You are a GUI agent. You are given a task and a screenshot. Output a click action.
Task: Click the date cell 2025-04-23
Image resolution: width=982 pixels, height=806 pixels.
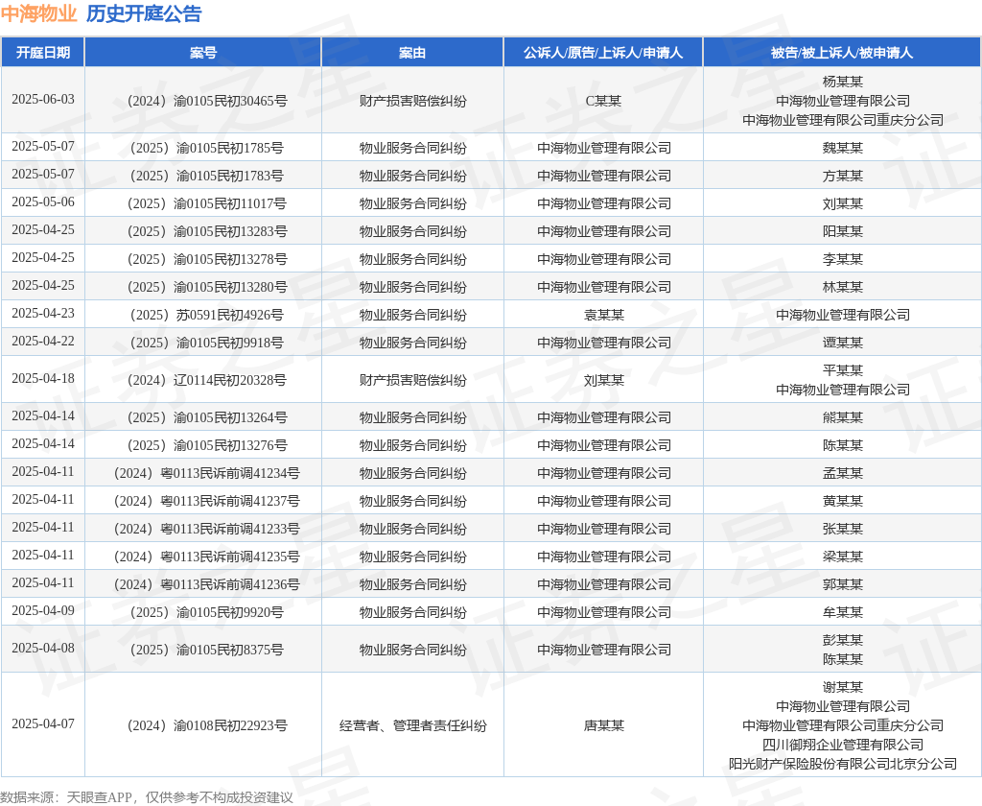[x=42, y=314]
